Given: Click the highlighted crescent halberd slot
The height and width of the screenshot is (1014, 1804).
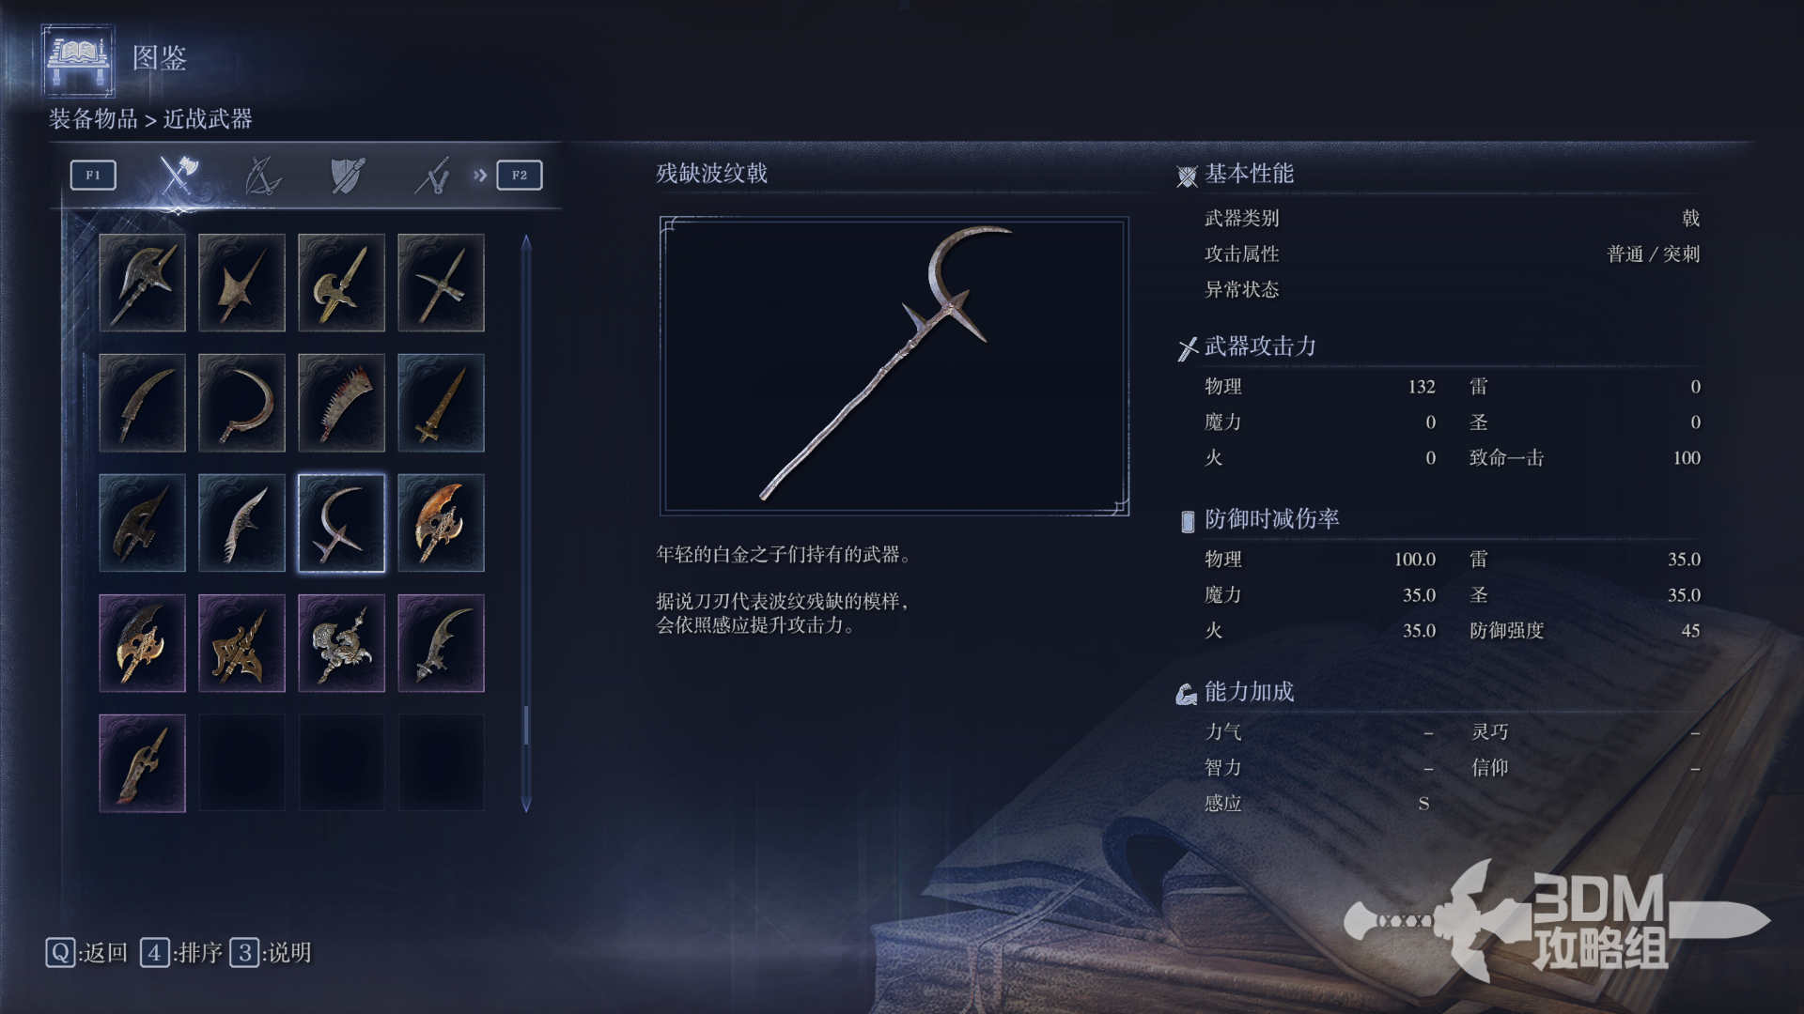Looking at the screenshot, I should click(x=341, y=523).
